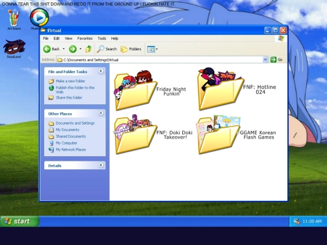
Task: Click the Start button
Action: [x=19, y=221]
